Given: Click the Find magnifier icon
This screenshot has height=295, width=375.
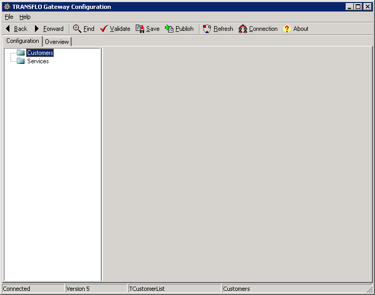Looking at the screenshot, I should [77, 29].
